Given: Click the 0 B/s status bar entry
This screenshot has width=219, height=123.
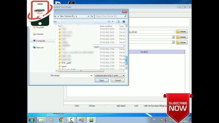Looking at the screenshot, I should (x=77, y=106).
